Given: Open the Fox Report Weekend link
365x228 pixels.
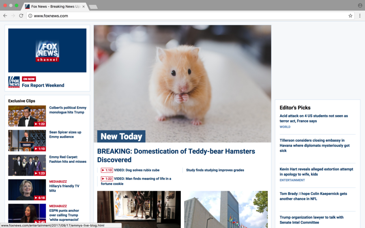Looking at the screenshot, I should pyautogui.click(x=43, y=85).
